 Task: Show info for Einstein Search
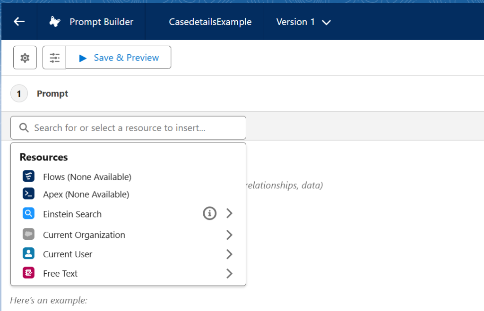[x=209, y=213]
